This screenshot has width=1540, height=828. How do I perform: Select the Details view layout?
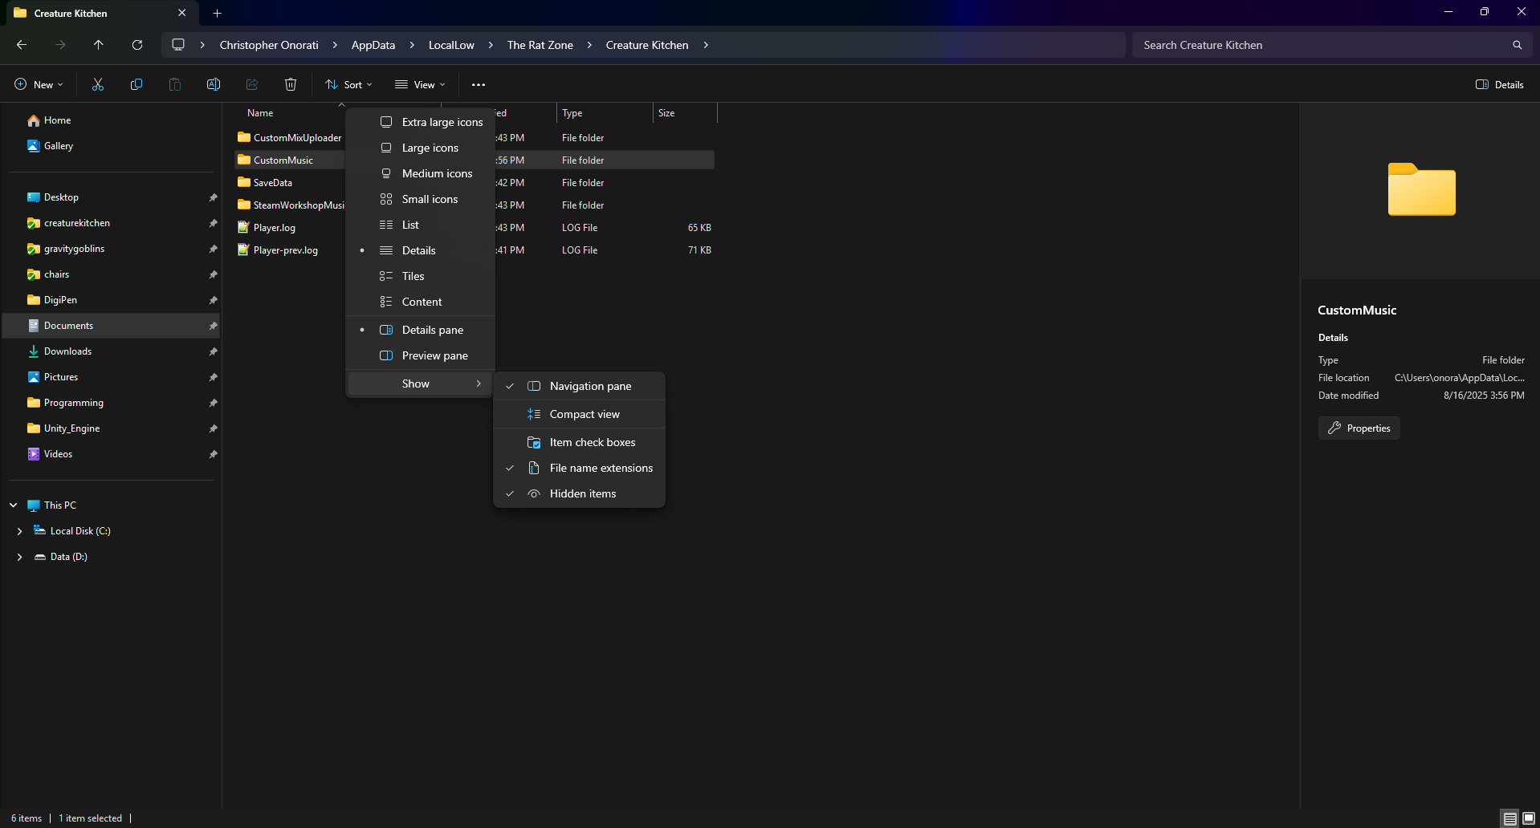[x=421, y=250]
